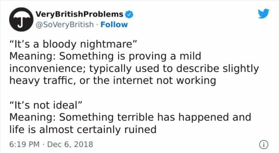Click the VeryBritishProblems display name
279x153 pixels.
pyautogui.click(x=79, y=15)
